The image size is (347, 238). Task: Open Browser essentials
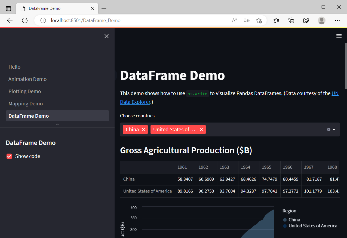(x=306, y=20)
